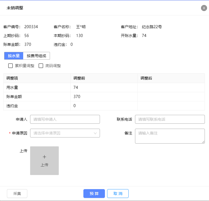The width and height of the screenshot is (209, 201).
Task: Click the 开账水量 value 74
Action: [x=144, y=36]
